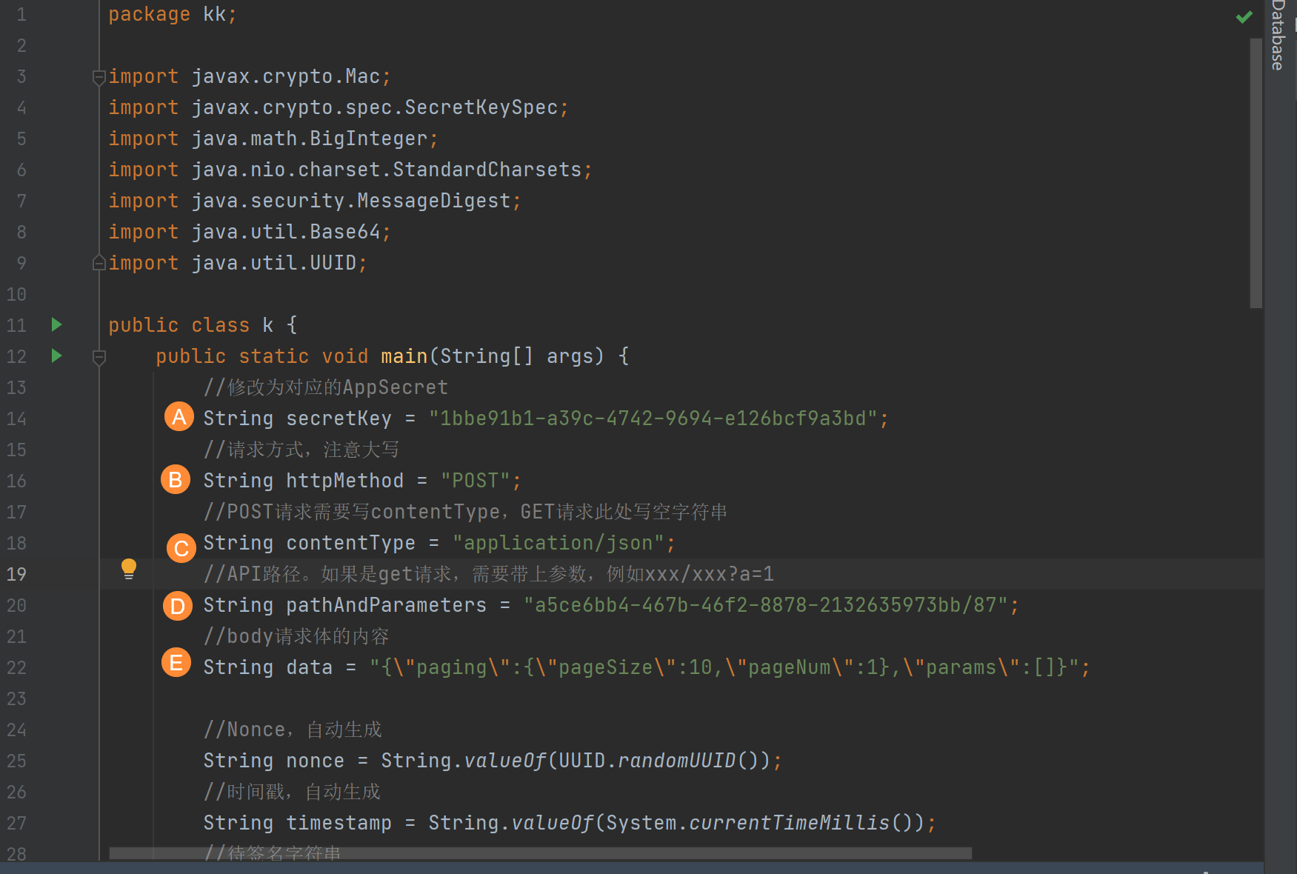Image resolution: width=1297 pixels, height=874 pixels.
Task: Click the data JSON string literal
Action: point(724,667)
